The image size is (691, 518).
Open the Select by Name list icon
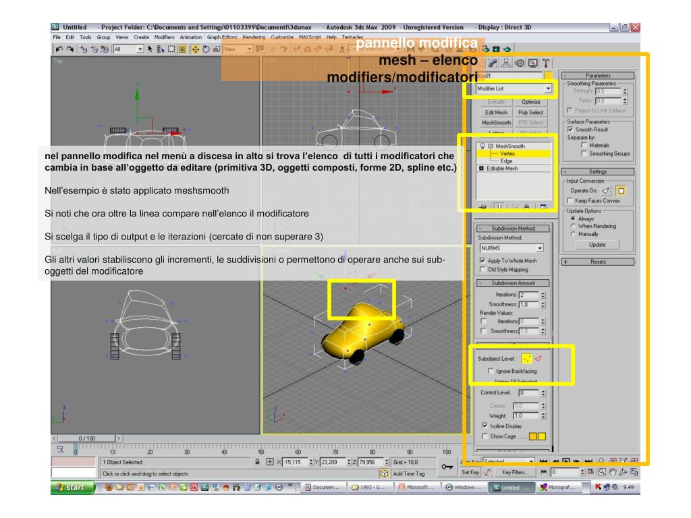pos(161,49)
